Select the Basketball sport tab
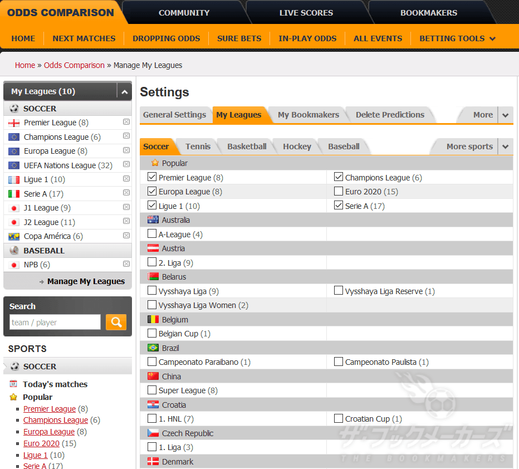Viewport: 519px width, 469px height. pos(247,146)
